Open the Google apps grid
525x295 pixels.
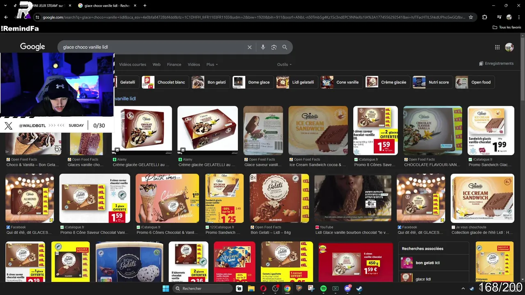tap(497, 47)
